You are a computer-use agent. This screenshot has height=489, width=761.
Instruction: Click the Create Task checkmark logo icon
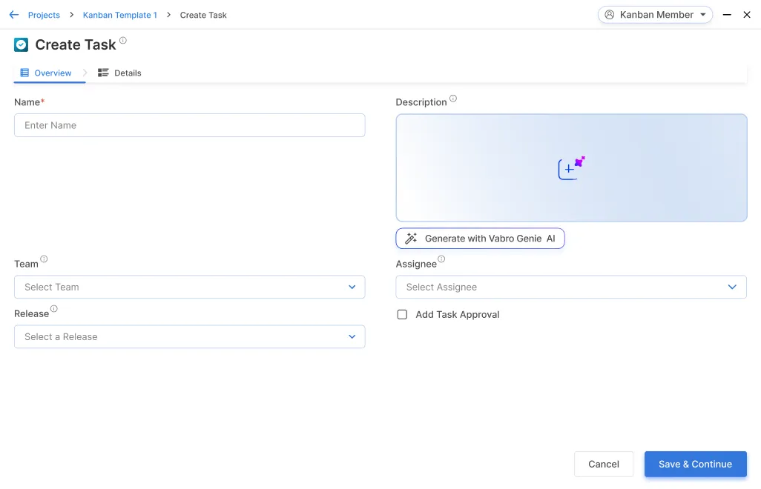(x=21, y=45)
